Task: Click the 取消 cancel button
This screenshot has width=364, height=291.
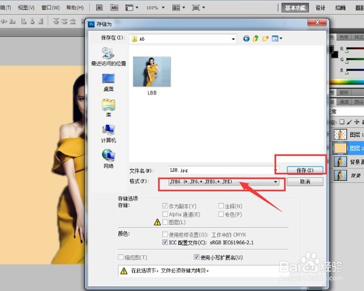Action: tap(305, 182)
